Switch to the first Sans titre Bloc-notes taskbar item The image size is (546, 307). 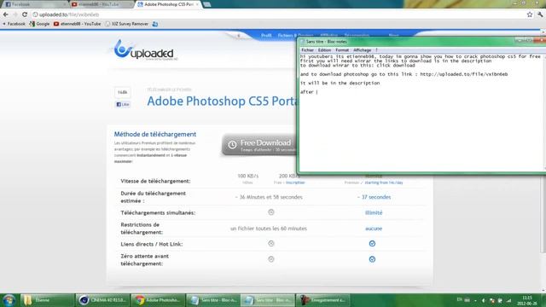click(x=212, y=300)
